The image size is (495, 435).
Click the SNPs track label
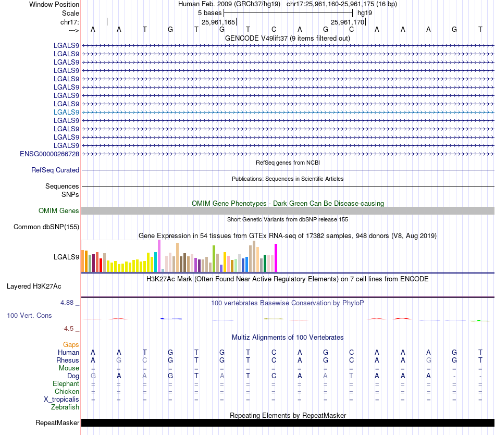coord(70,194)
